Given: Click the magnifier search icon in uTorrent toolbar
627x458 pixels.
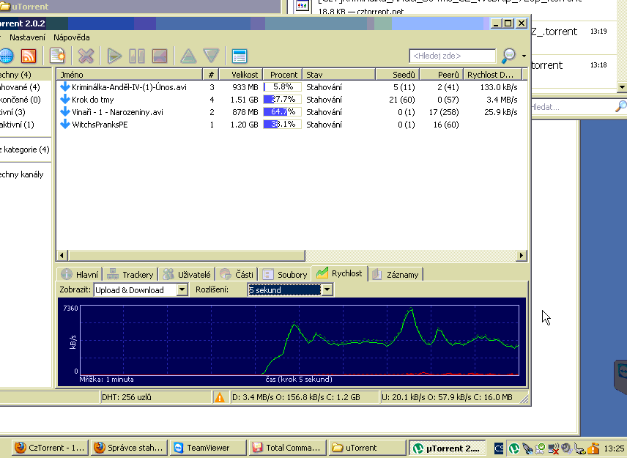Looking at the screenshot, I should point(508,56).
